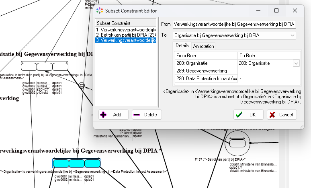Click Cancel to discard changes
311x188 pixels.
(281, 115)
